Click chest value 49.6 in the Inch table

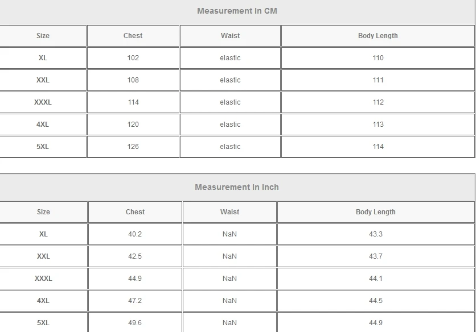pyautogui.click(x=135, y=323)
